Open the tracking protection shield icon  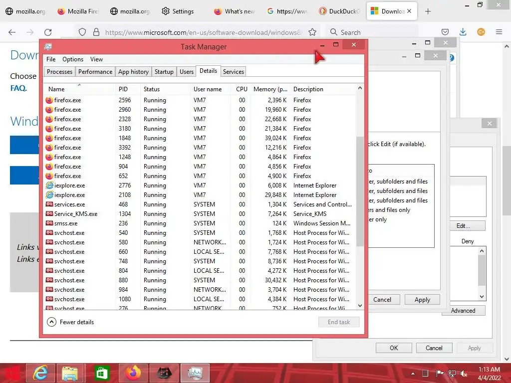pyautogui.click(x=82, y=32)
